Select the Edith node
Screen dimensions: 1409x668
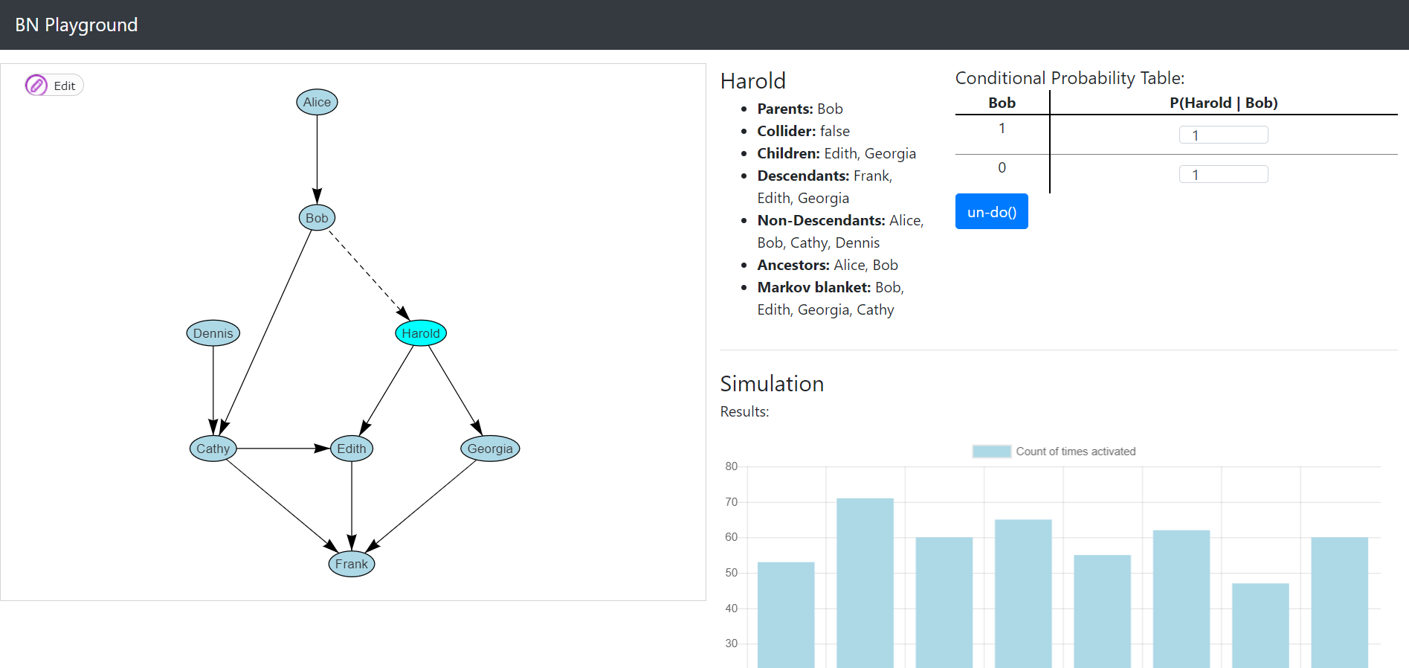(352, 449)
